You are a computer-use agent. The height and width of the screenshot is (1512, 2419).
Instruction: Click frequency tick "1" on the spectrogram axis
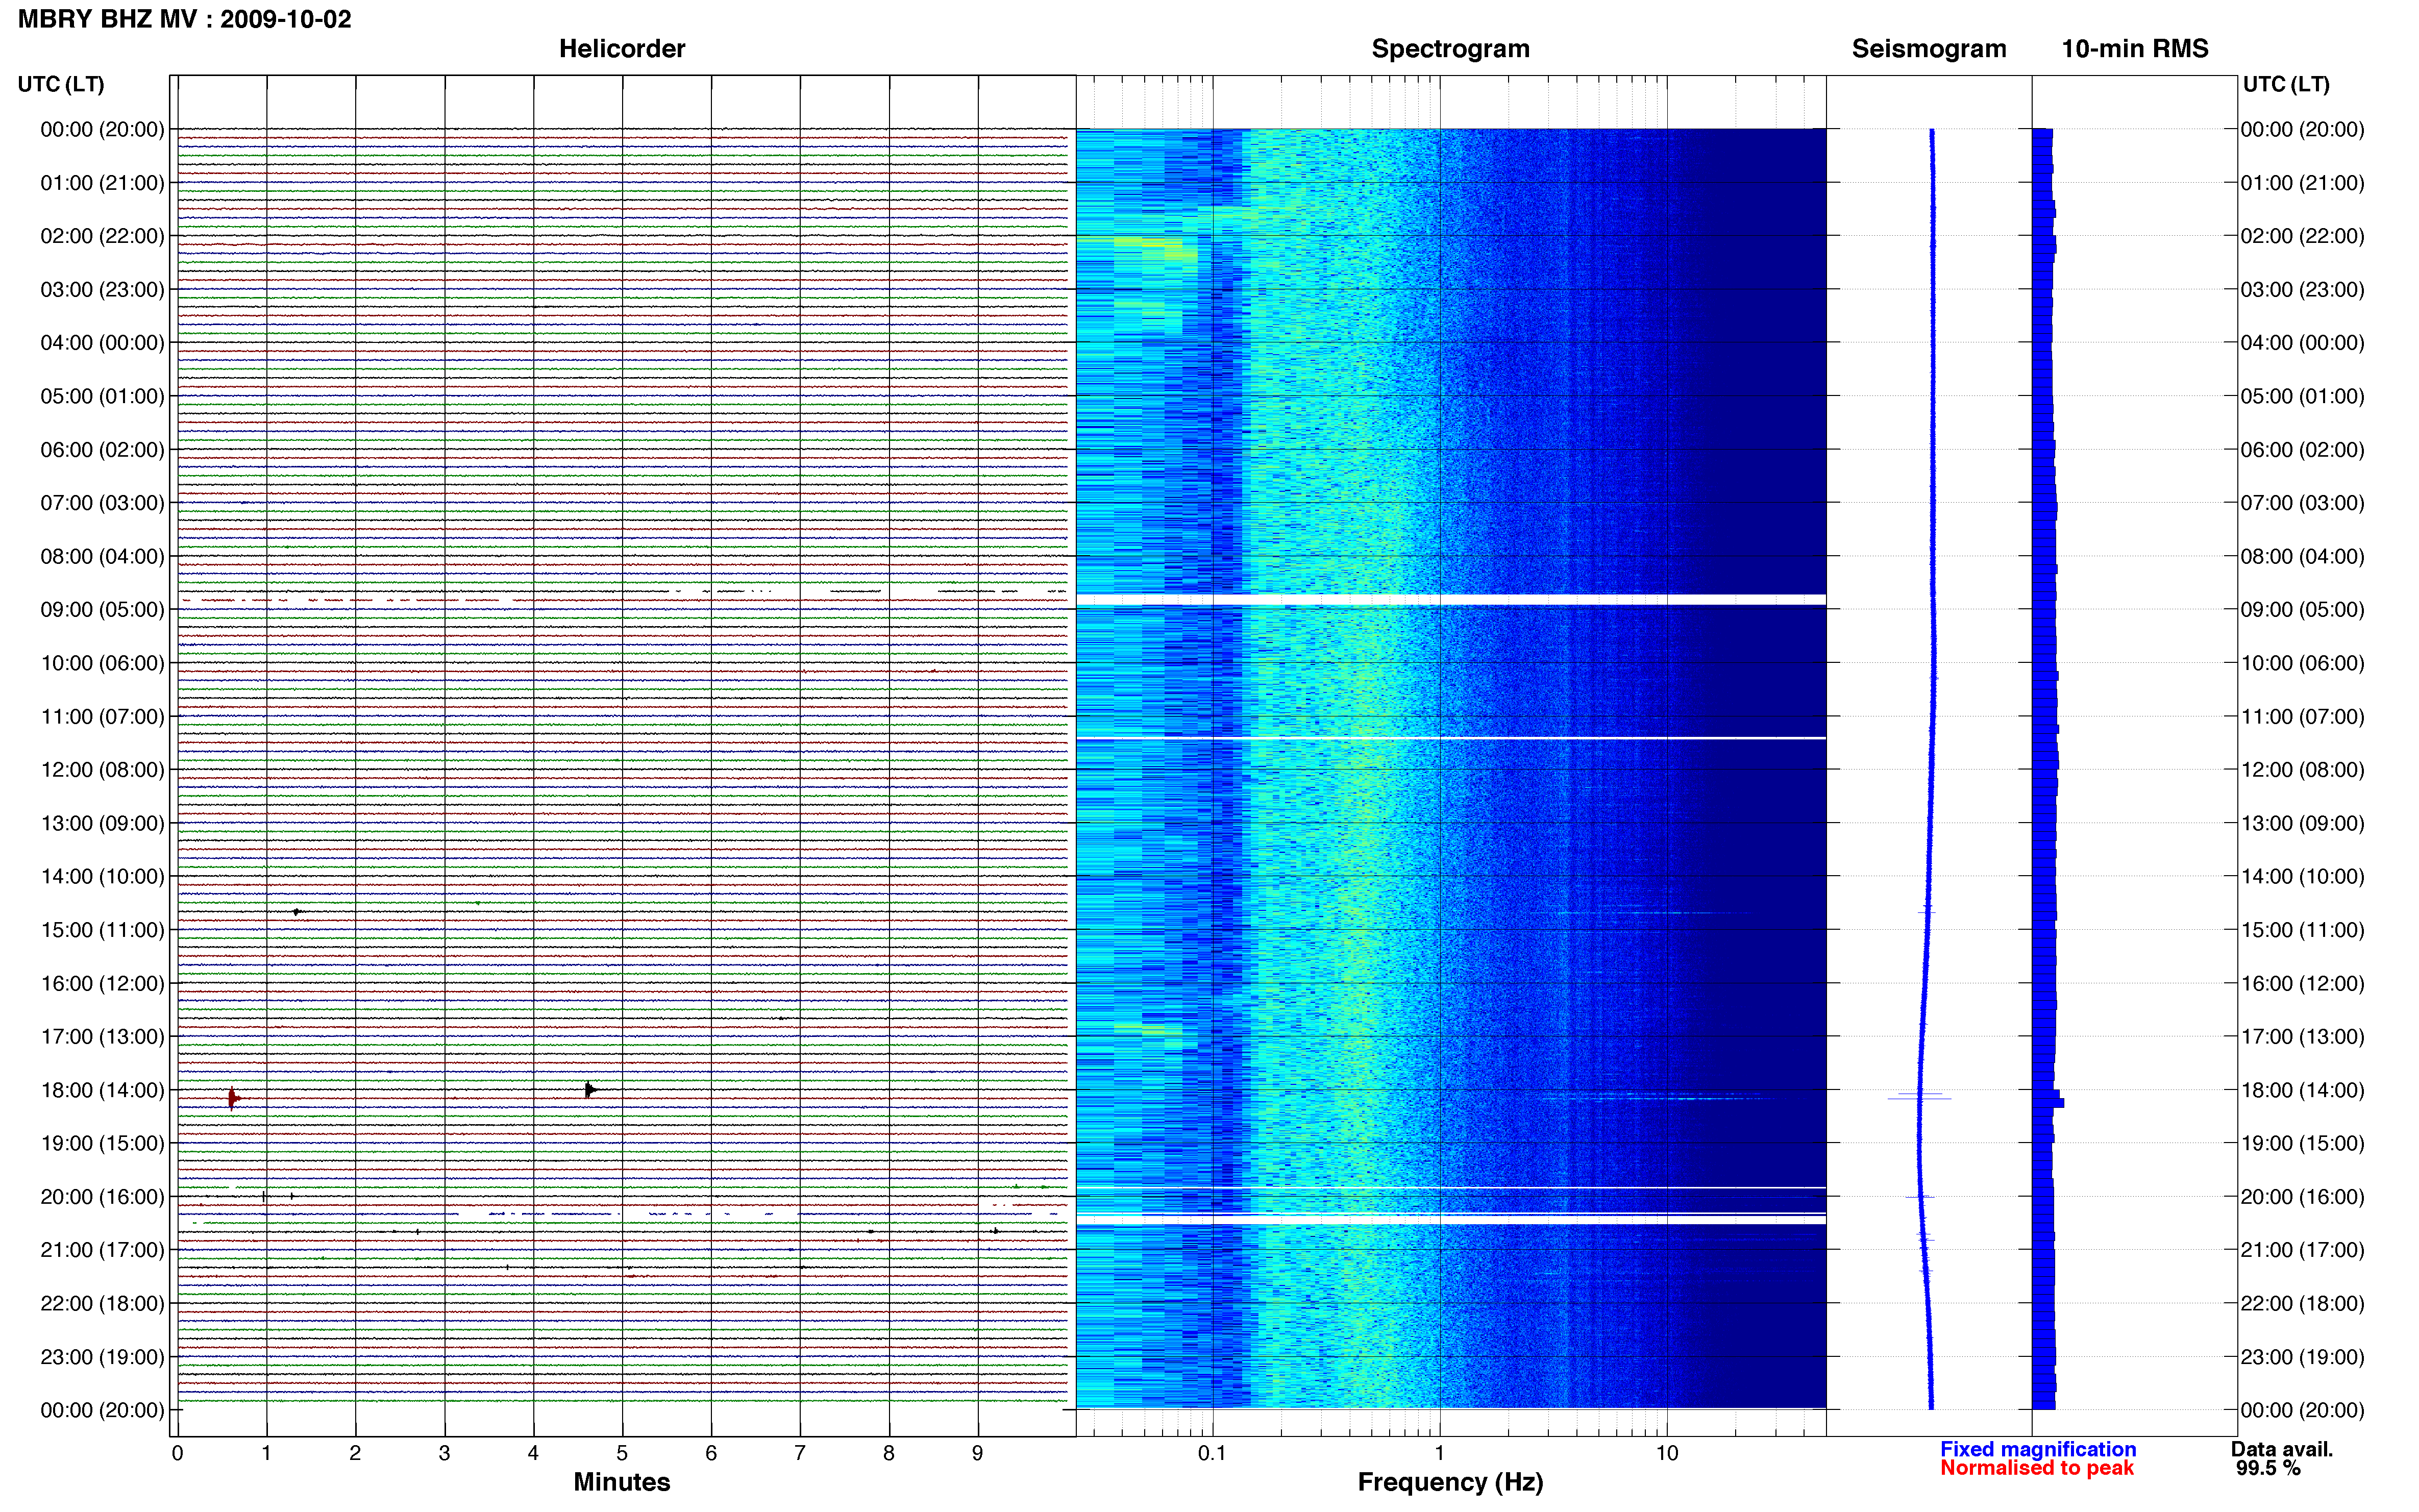coord(1439,1454)
